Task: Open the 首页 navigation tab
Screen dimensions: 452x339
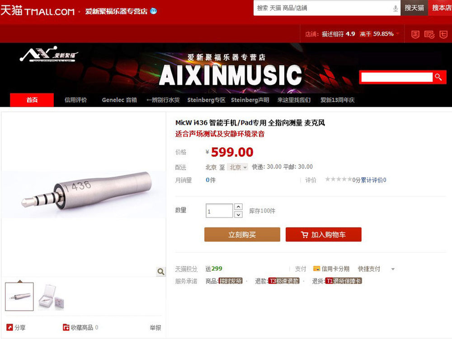Action: click(x=32, y=100)
